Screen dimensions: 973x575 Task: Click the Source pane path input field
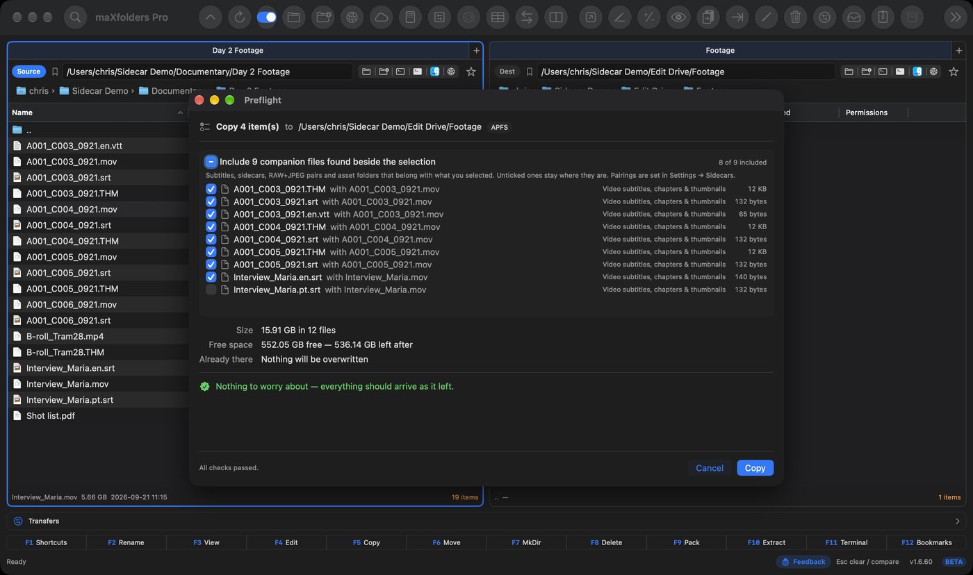point(208,72)
